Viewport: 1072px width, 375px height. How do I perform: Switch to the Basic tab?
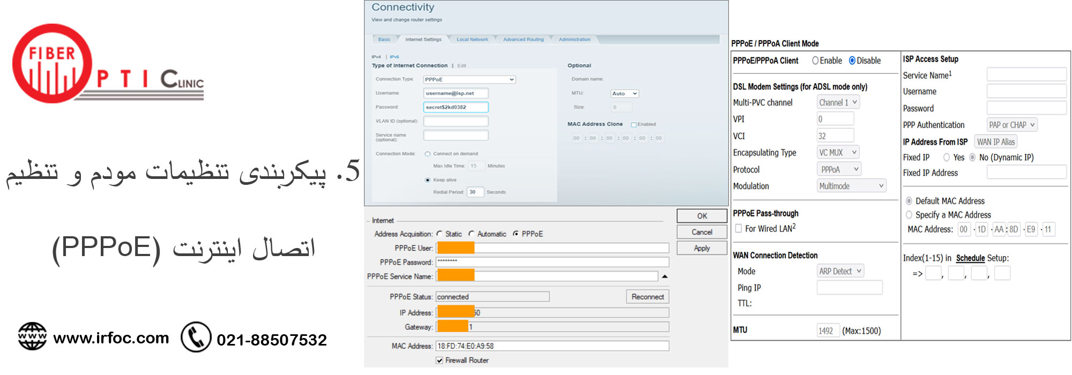(384, 40)
